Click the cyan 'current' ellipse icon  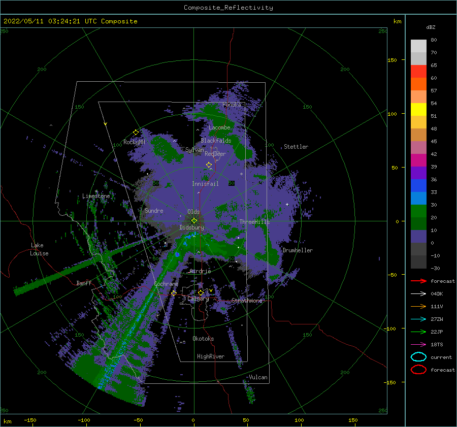click(x=418, y=357)
